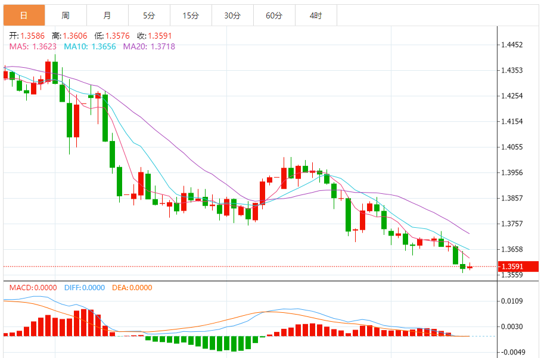Click the 1.4055 price axis label
The height and width of the screenshot is (358, 541).
(x=512, y=147)
